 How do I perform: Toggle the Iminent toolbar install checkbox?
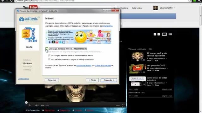(49, 56)
